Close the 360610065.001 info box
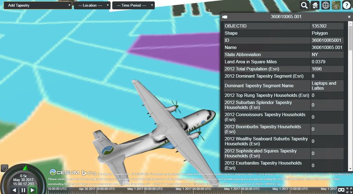Image resolution: width=353 pixels, height=194 pixels. click(x=349, y=17)
